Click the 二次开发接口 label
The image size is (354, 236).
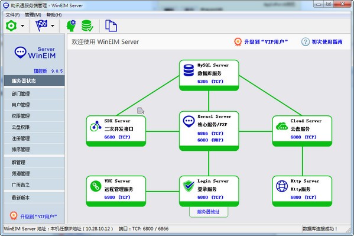click(x=119, y=129)
